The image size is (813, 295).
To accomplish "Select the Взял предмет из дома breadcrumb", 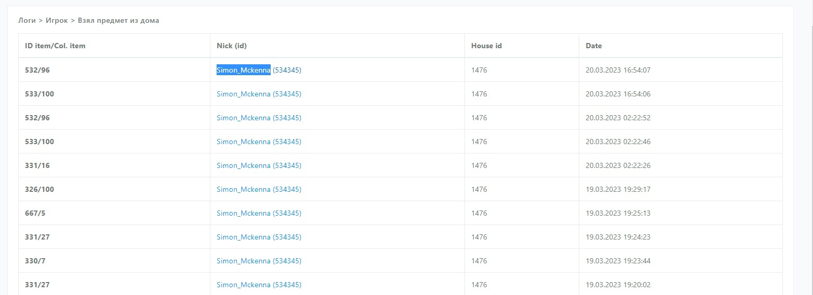I will (x=118, y=21).
